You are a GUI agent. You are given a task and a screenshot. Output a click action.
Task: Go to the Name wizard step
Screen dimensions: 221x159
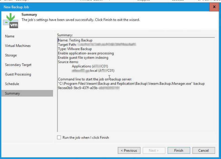[x=10, y=36]
